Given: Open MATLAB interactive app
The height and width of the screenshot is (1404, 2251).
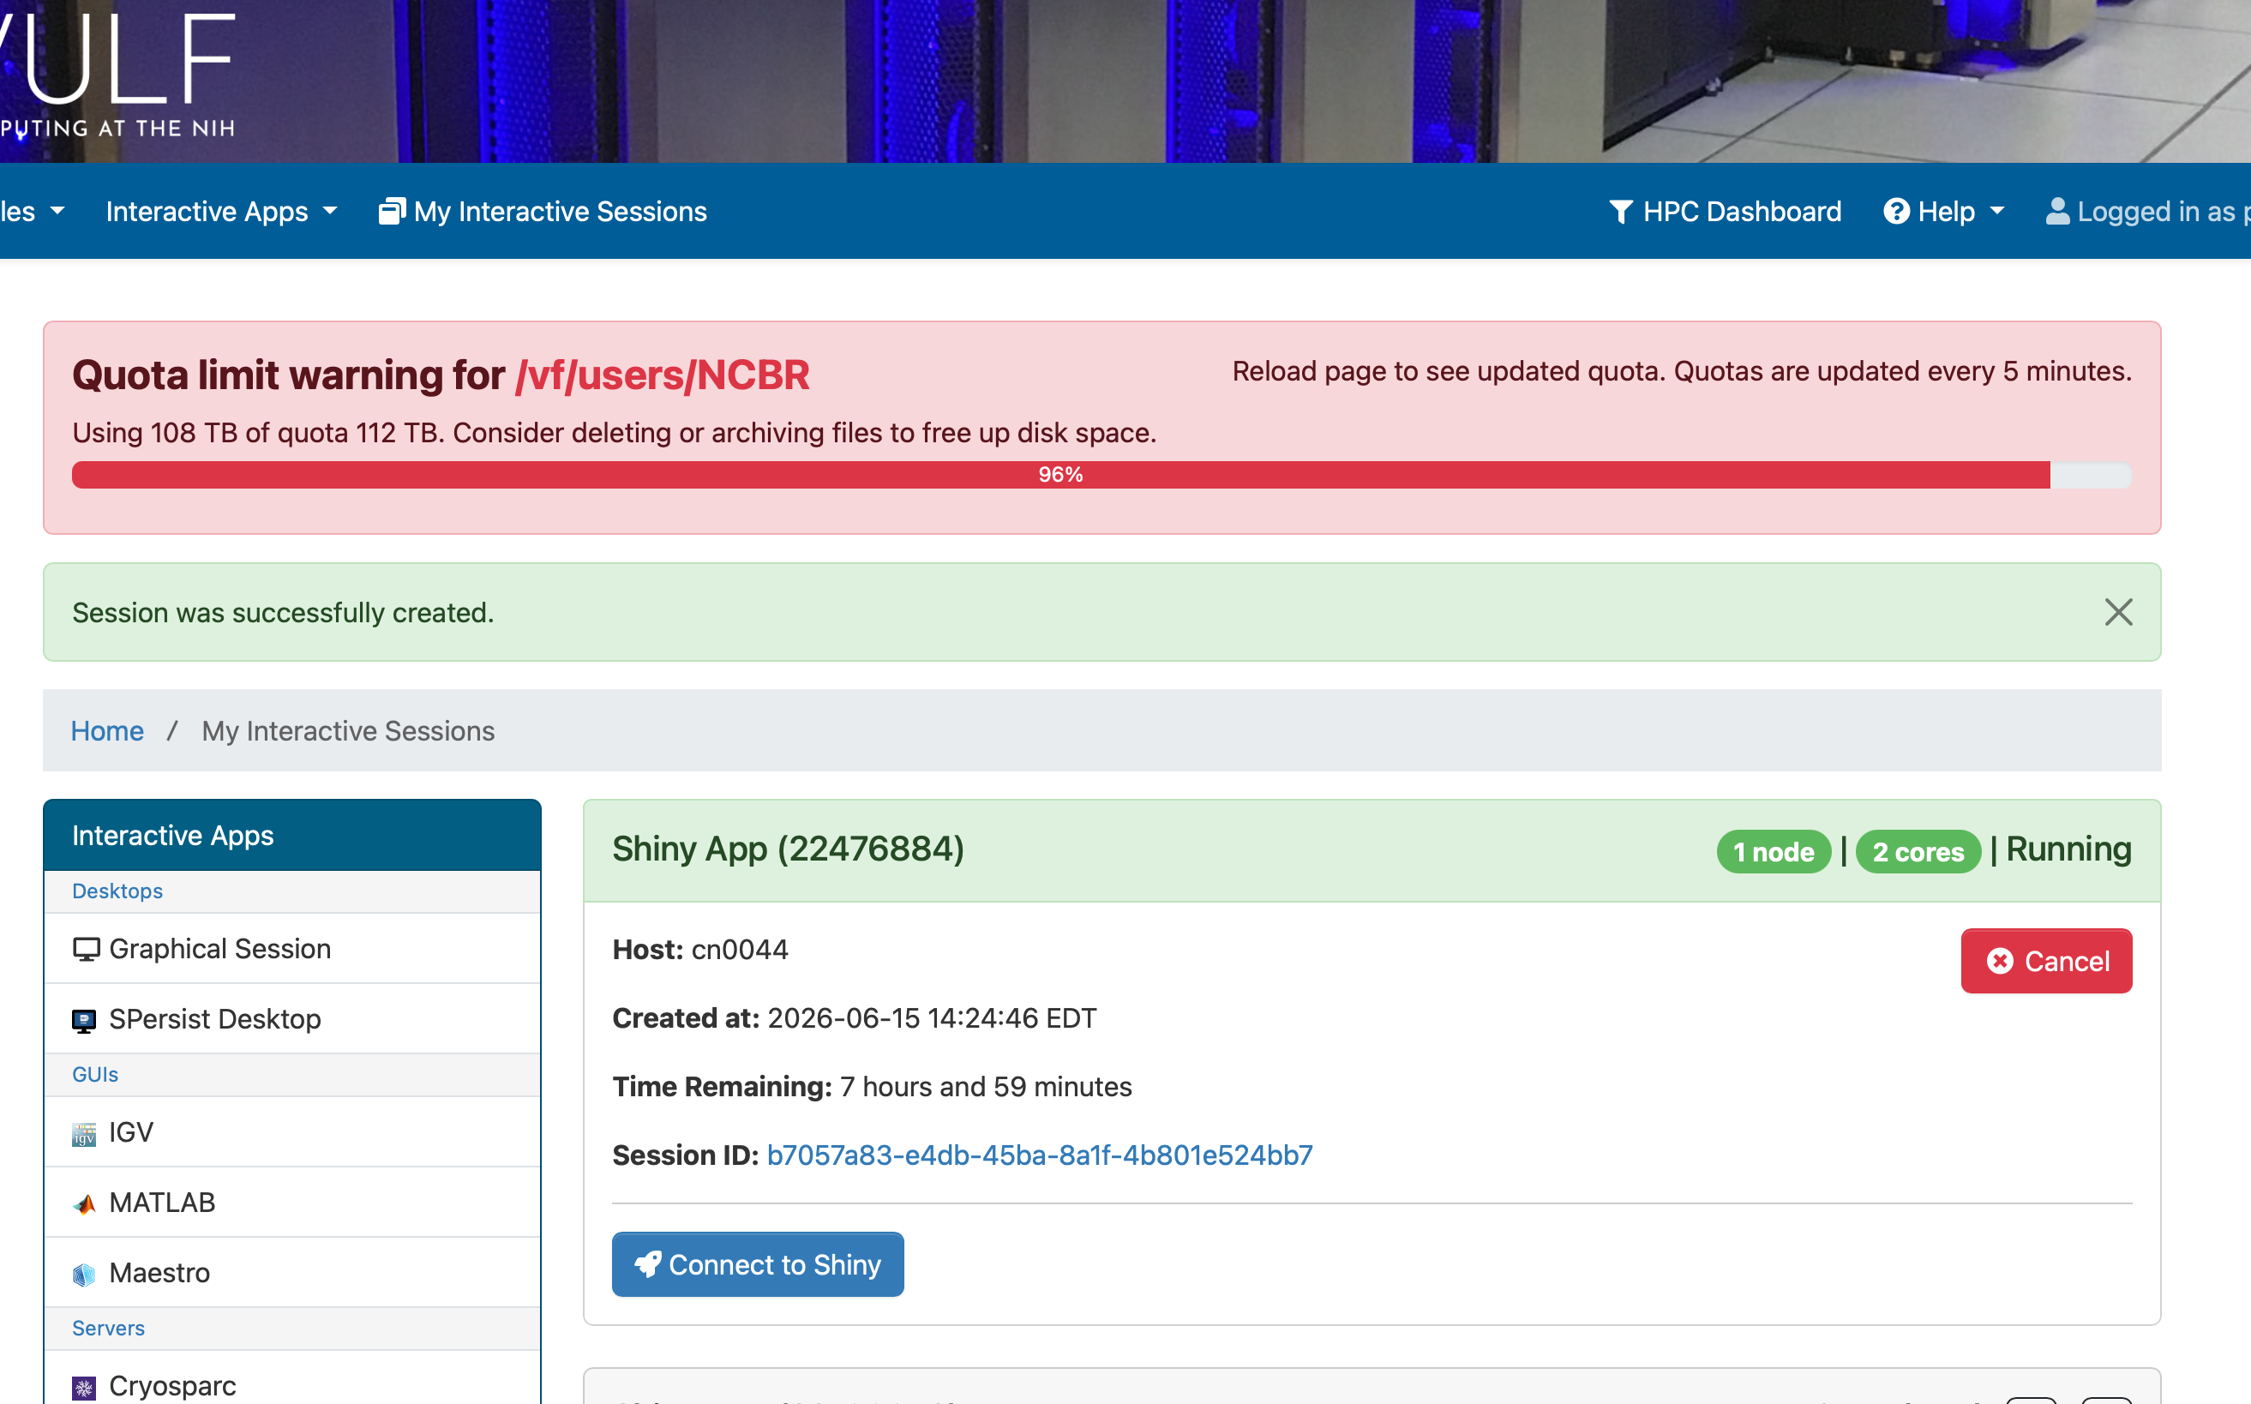Looking at the screenshot, I should tap(291, 1203).
